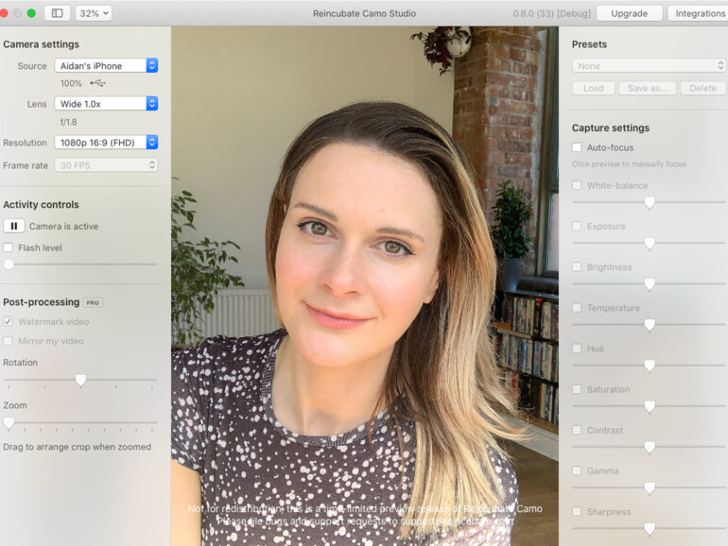Click the PRO badge beside Post-processing
The width and height of the screenshot is (728, 546).
93,303
